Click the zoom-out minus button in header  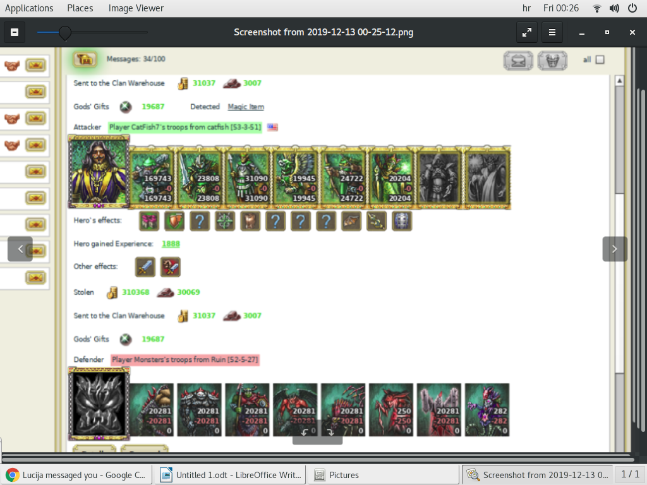click(x=14, y=32)
